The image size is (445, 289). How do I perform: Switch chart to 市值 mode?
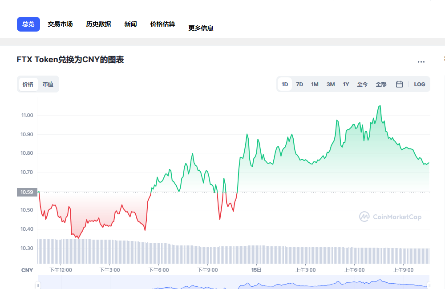48,84
